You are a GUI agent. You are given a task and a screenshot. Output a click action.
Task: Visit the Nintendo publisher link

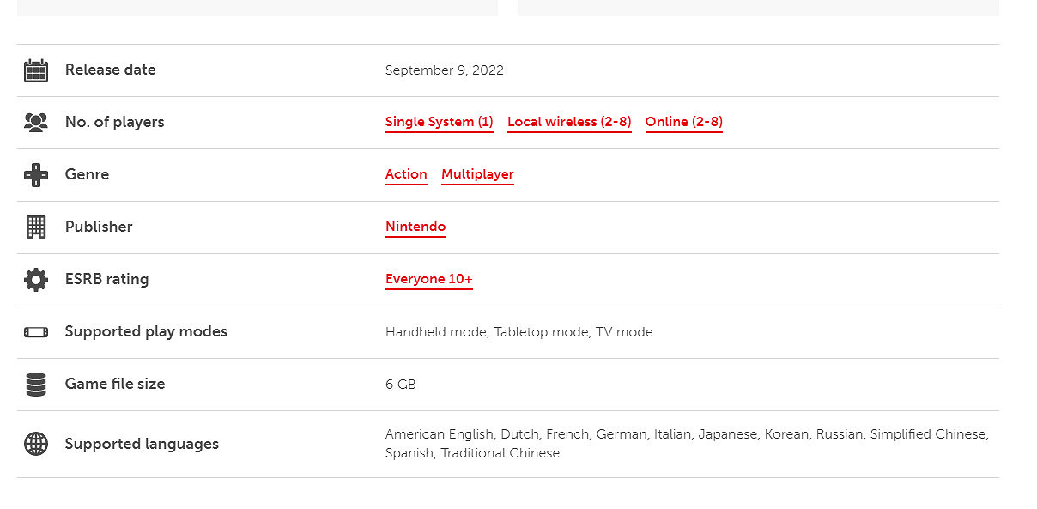(x=415, y=227)
